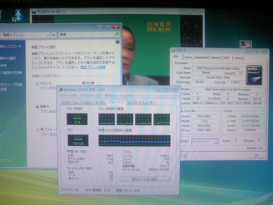Click the プラン設定 link under バランス
Image resolution: width=273 pixels, height=205 pixels.
(49, 88)
